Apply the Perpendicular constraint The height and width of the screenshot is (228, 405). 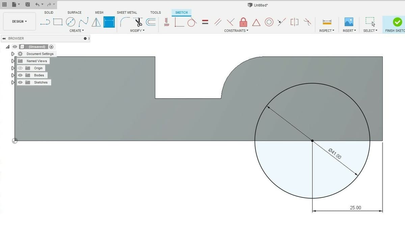(x=231, y=22)
